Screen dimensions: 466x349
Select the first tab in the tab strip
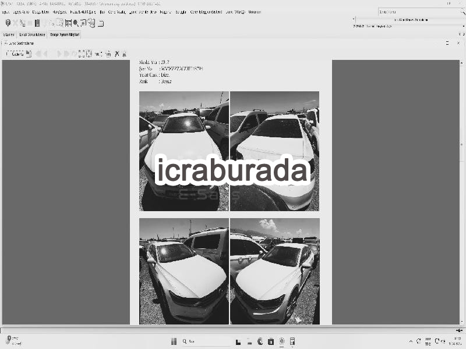[8, 35]
